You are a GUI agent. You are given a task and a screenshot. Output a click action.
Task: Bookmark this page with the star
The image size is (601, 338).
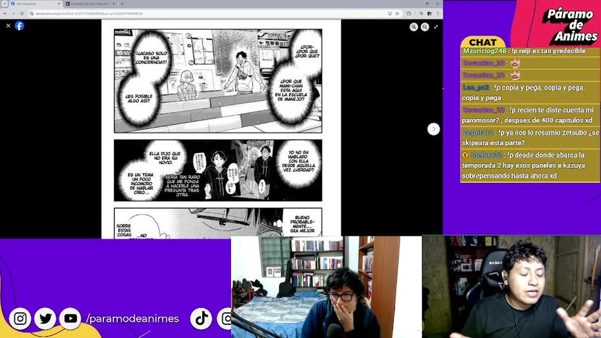[x=397, y=14]
